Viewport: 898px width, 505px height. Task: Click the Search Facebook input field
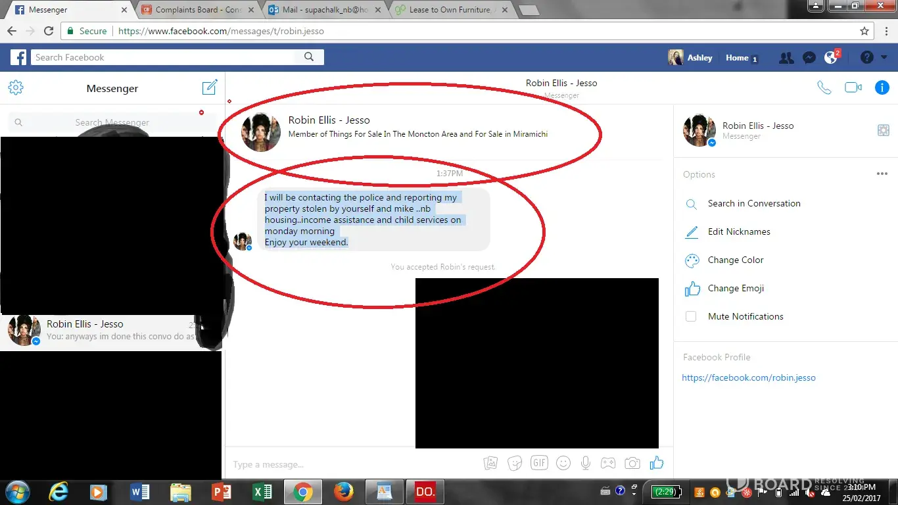(x=168, y=57)
